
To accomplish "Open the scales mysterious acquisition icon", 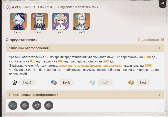I will pyautogui.click(x=37, y=105).
